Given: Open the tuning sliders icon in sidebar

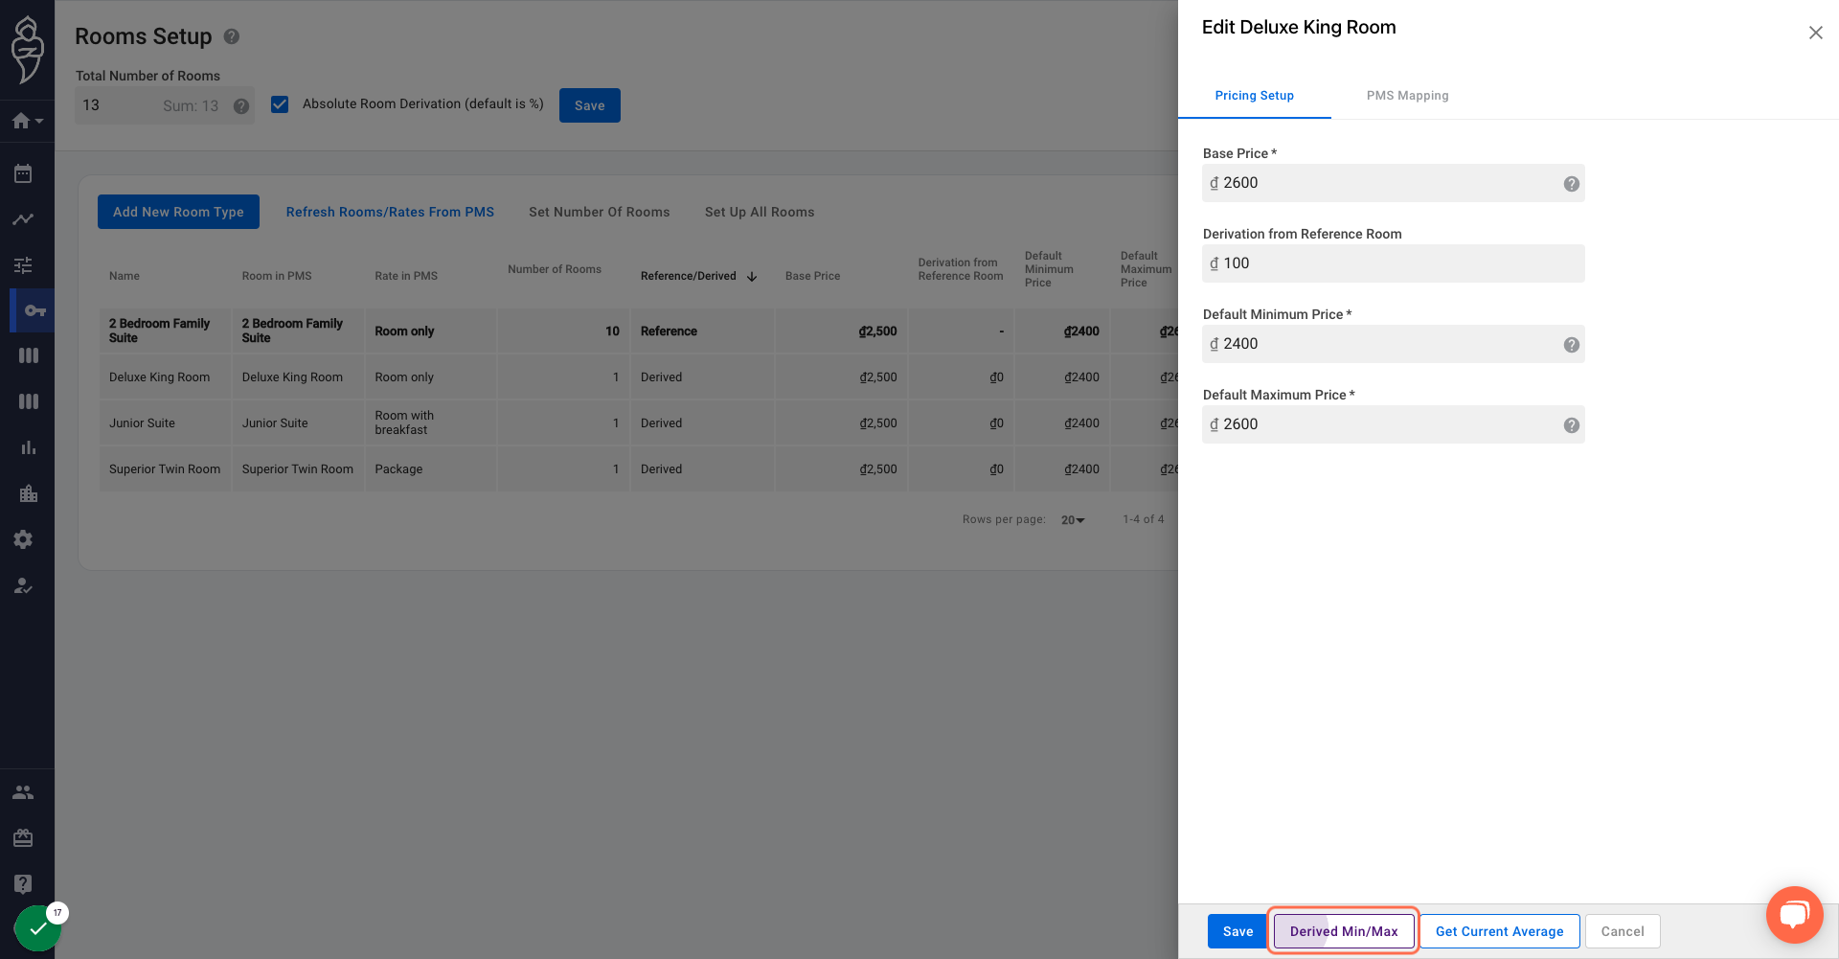Looking at the screenshot, I should click(23, 265).
